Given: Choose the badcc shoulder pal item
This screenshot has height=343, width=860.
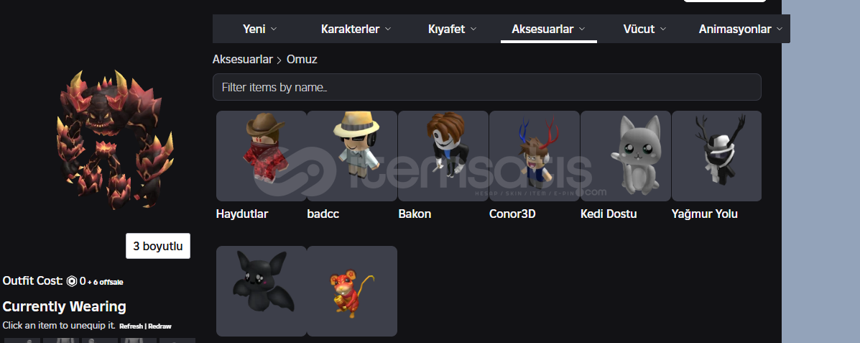Looking at the screenshot, I should point(352,156).
